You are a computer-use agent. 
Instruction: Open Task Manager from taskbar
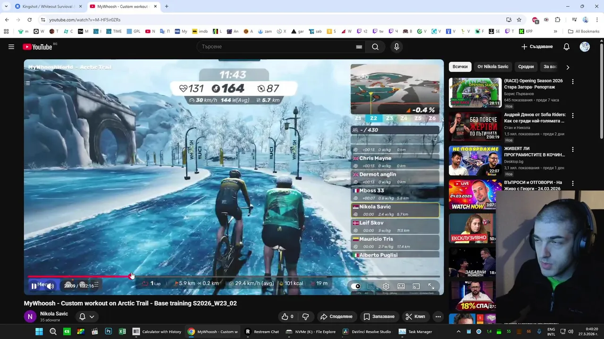[x=415, y=331]
